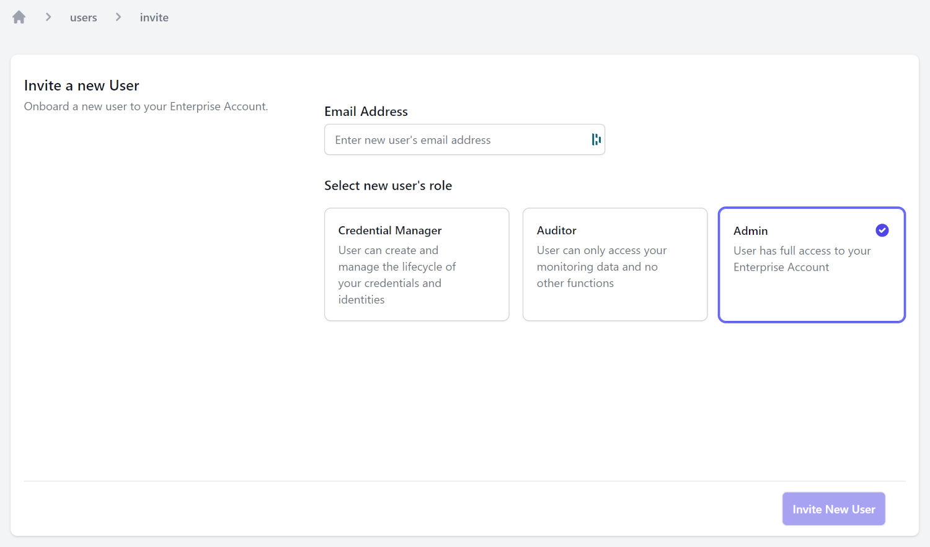
Task: Click the Invite New User button
Action: 833,509
